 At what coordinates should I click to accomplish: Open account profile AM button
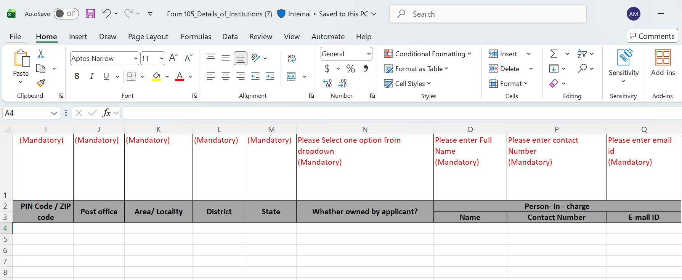(x=633, y=14)
